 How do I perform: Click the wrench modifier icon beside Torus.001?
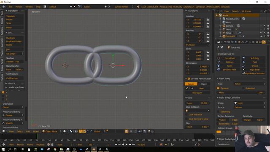click(x=244, y=36)
